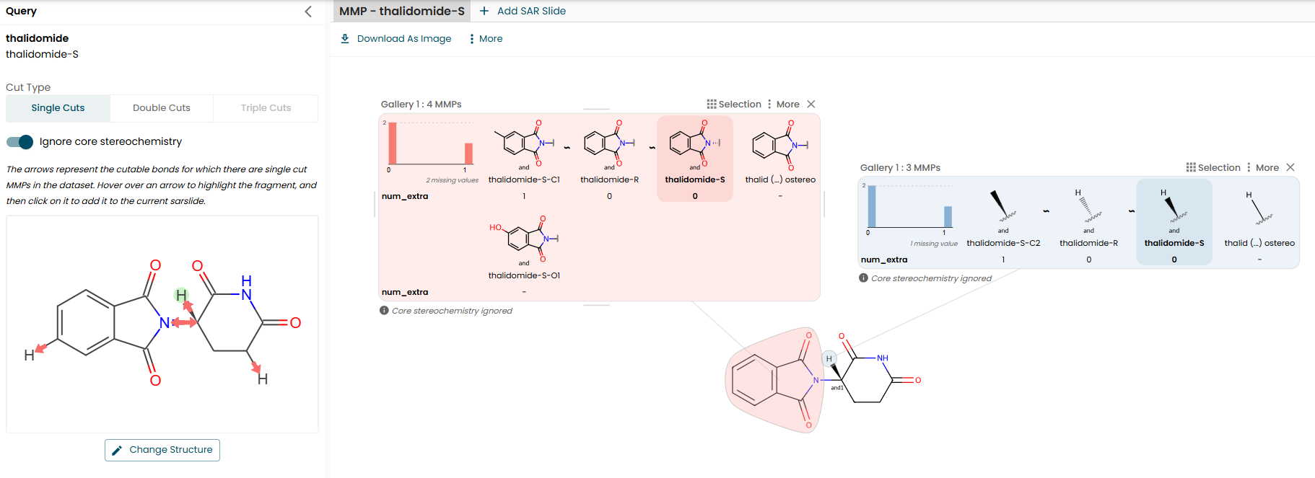Open Selection grid in the 3 MMPs gallery
This screenshot has height=478, width=1315.
click(x=1213, y=168)
